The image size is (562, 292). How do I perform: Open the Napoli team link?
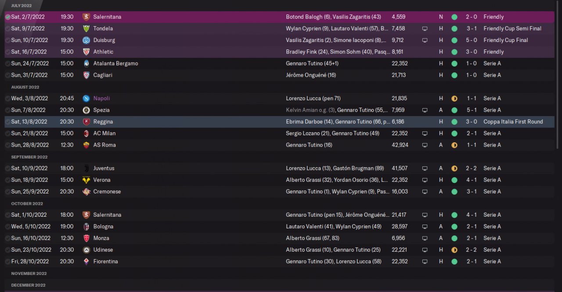101,99
